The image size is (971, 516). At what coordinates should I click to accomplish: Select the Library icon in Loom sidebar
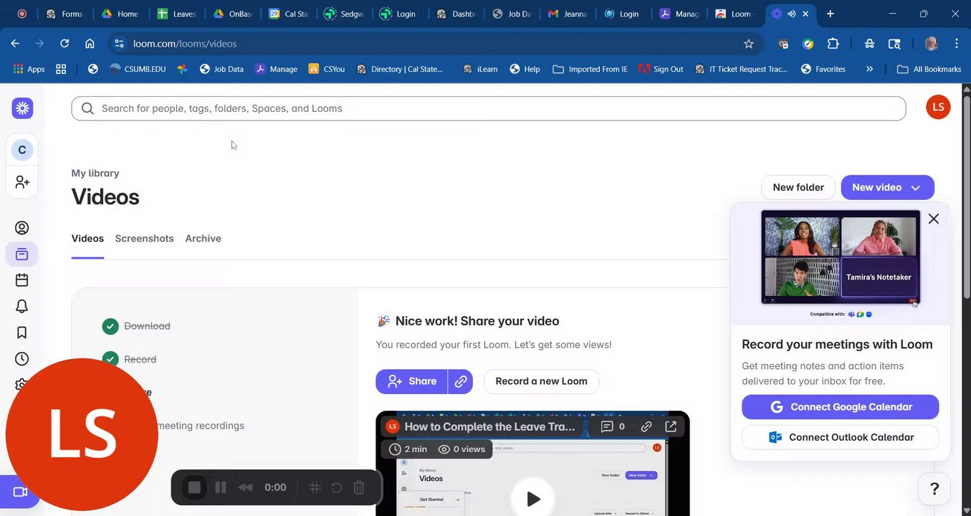22,254
